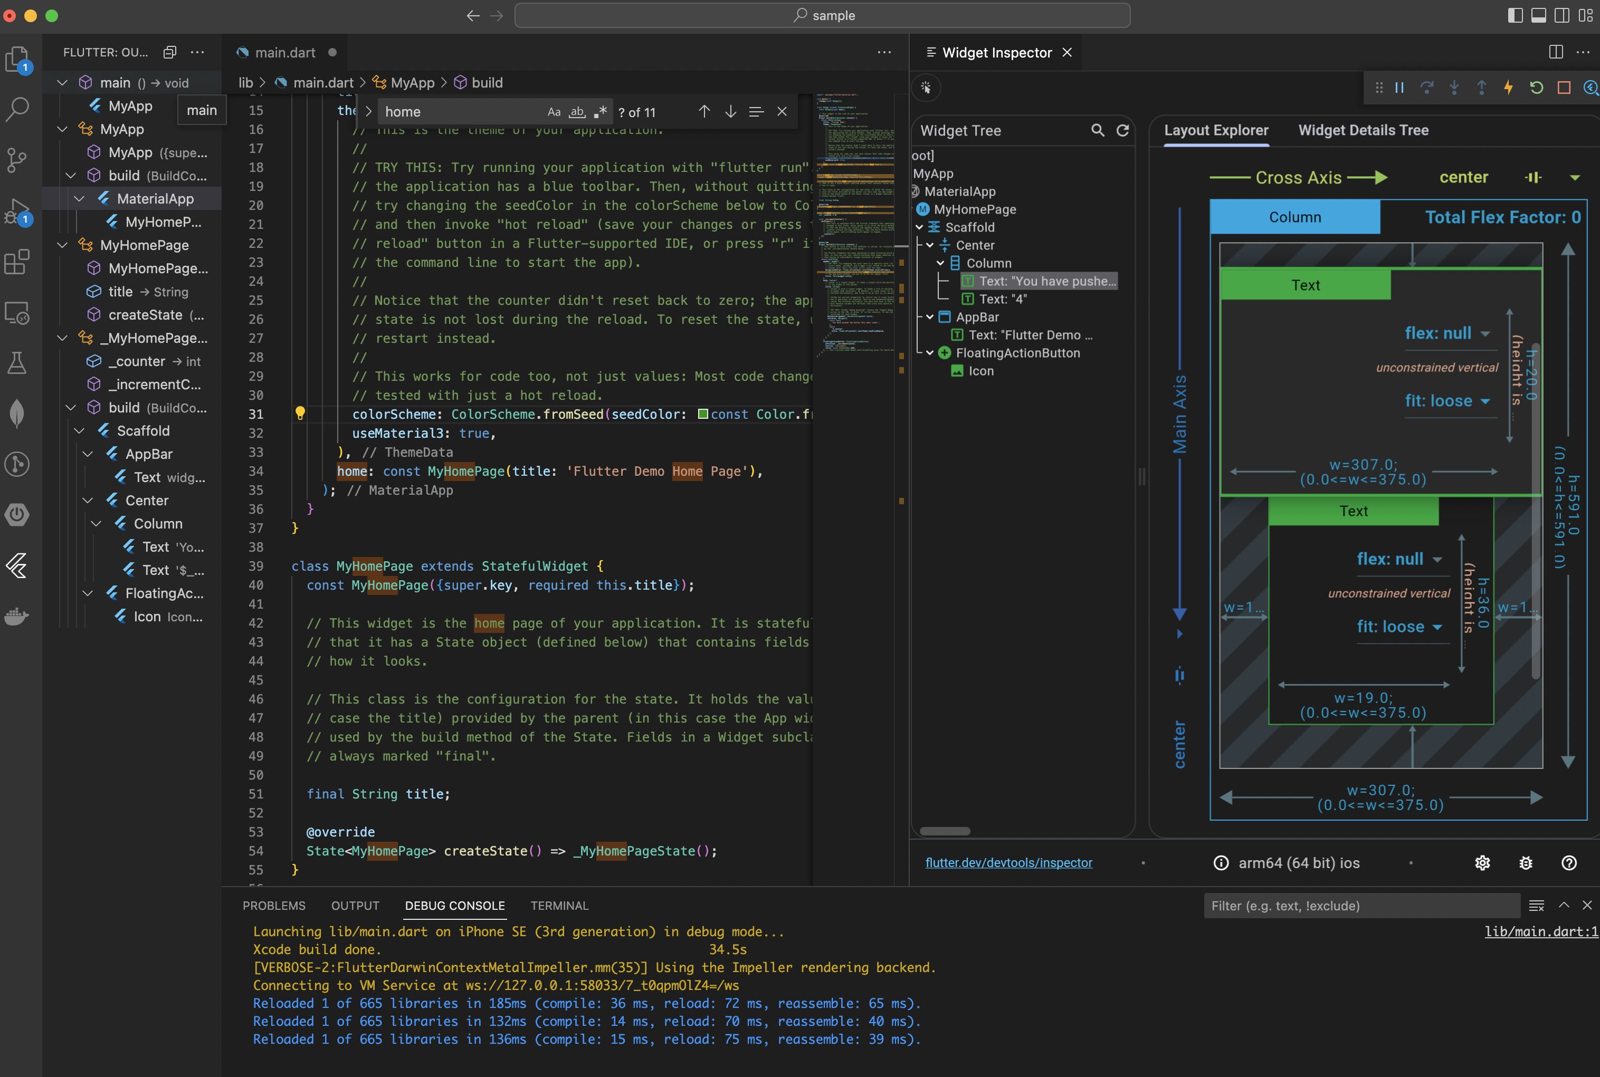Screen dimensions: 1600x1077
Task: Toggle Match Case in find widget
Action: pos(554,111)
